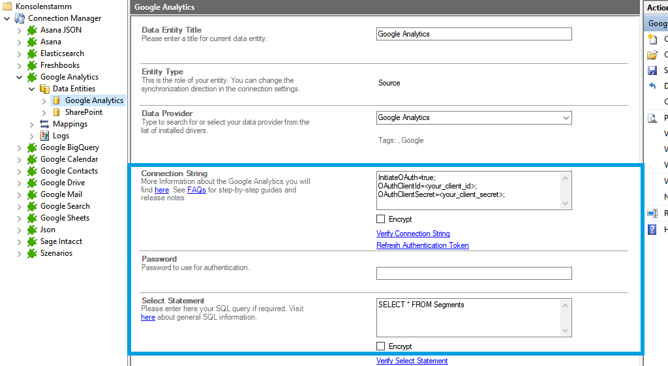668x366 pixels.
Task: Click into the Password input field
Action: pos(474,273)
